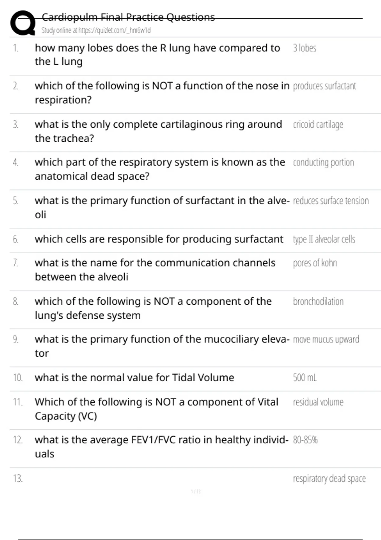Click question number 13 label
The height and width of the screenshot is (540, 381).
click(x=18, y=478)
